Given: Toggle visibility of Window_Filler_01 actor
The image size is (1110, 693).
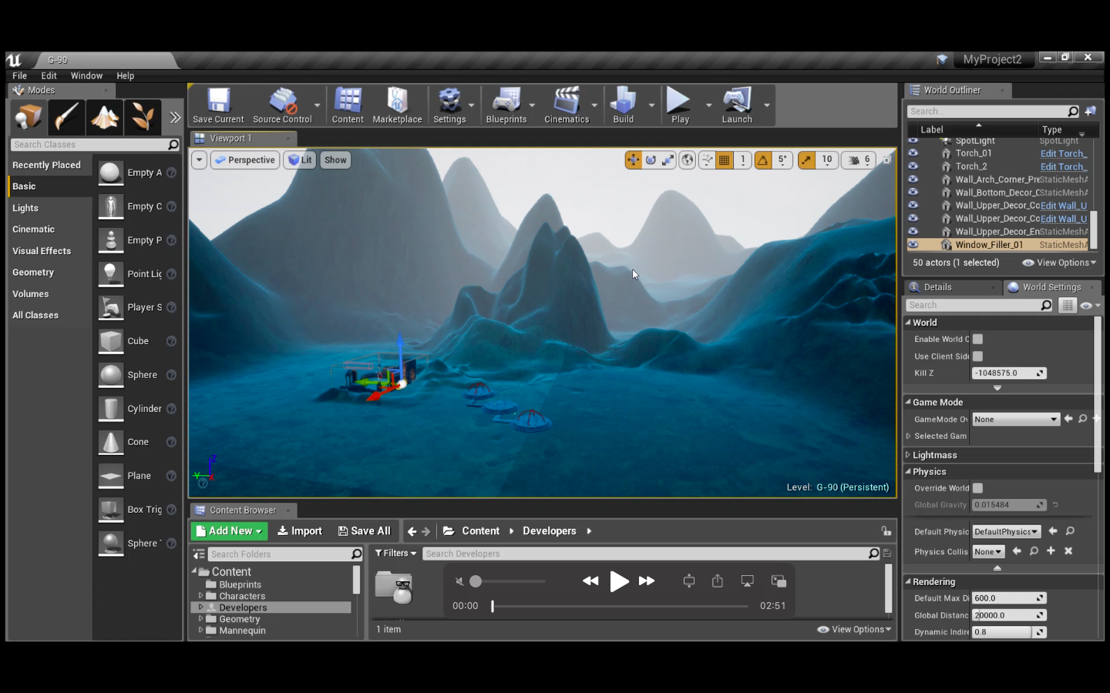Looking at the screenshot, I should (x=913, y=244).
